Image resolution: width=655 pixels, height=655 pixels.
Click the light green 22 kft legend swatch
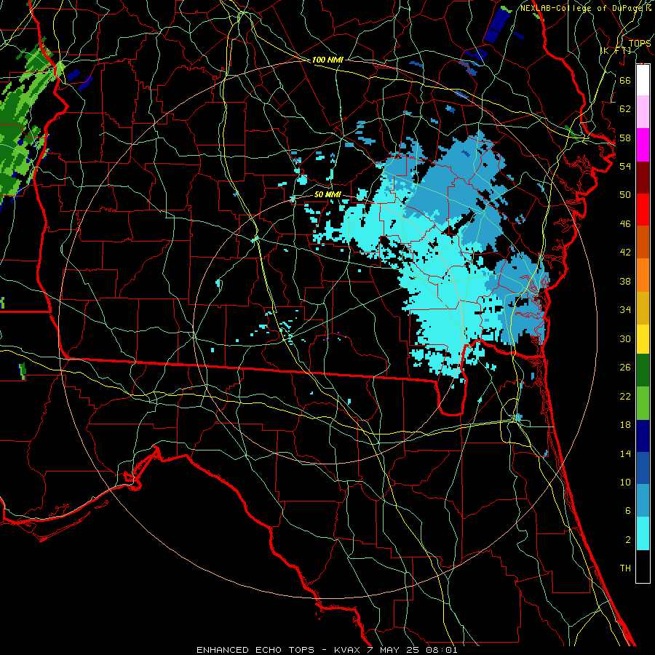point(643,403)
